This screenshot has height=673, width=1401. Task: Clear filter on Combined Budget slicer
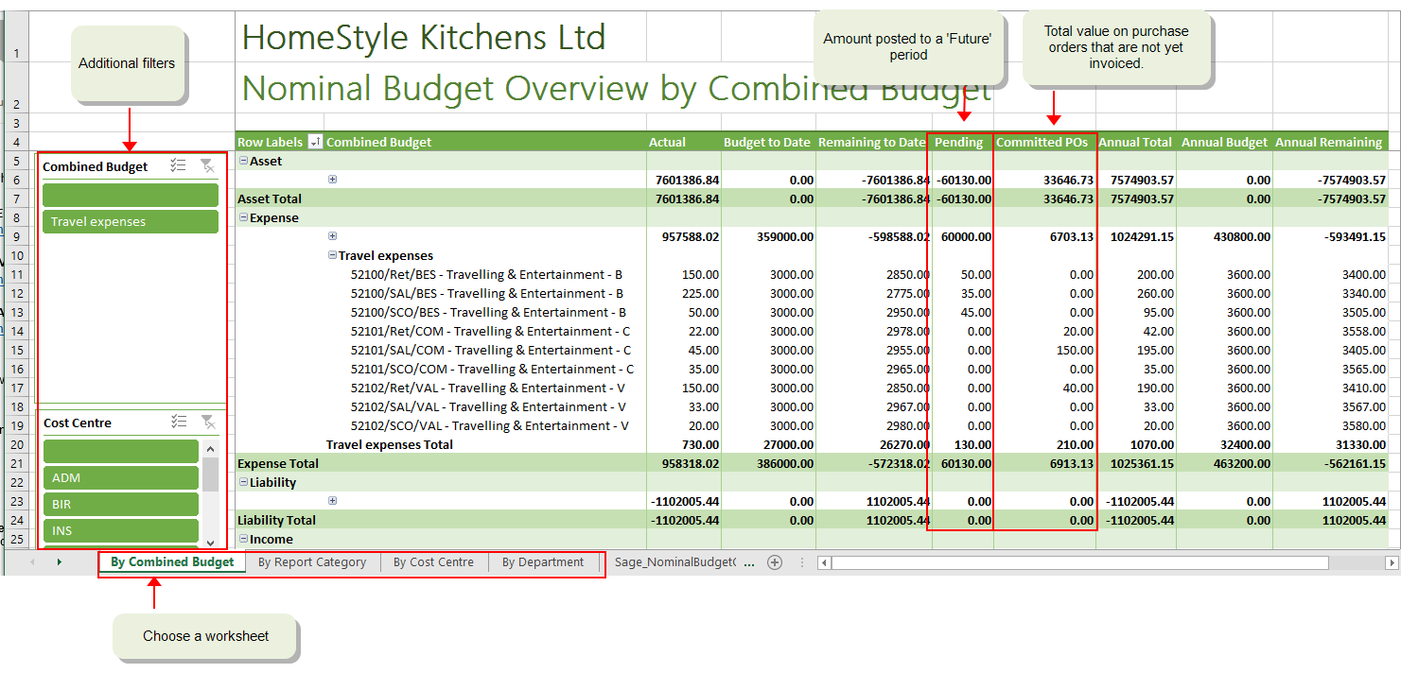coord(207,165)
